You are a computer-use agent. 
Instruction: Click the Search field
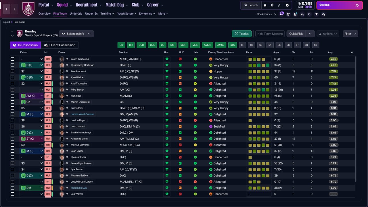(x=251, y=5)
